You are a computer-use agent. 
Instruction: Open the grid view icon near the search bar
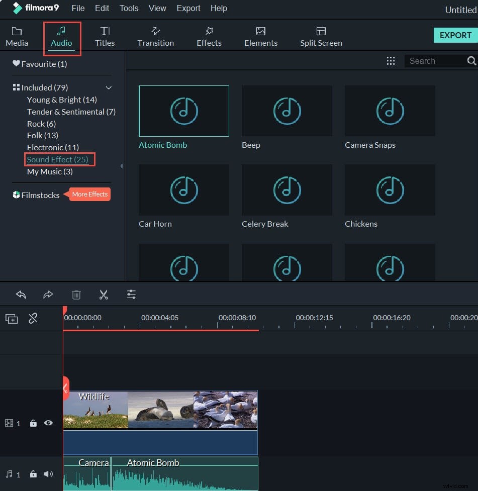coord(391,60)
